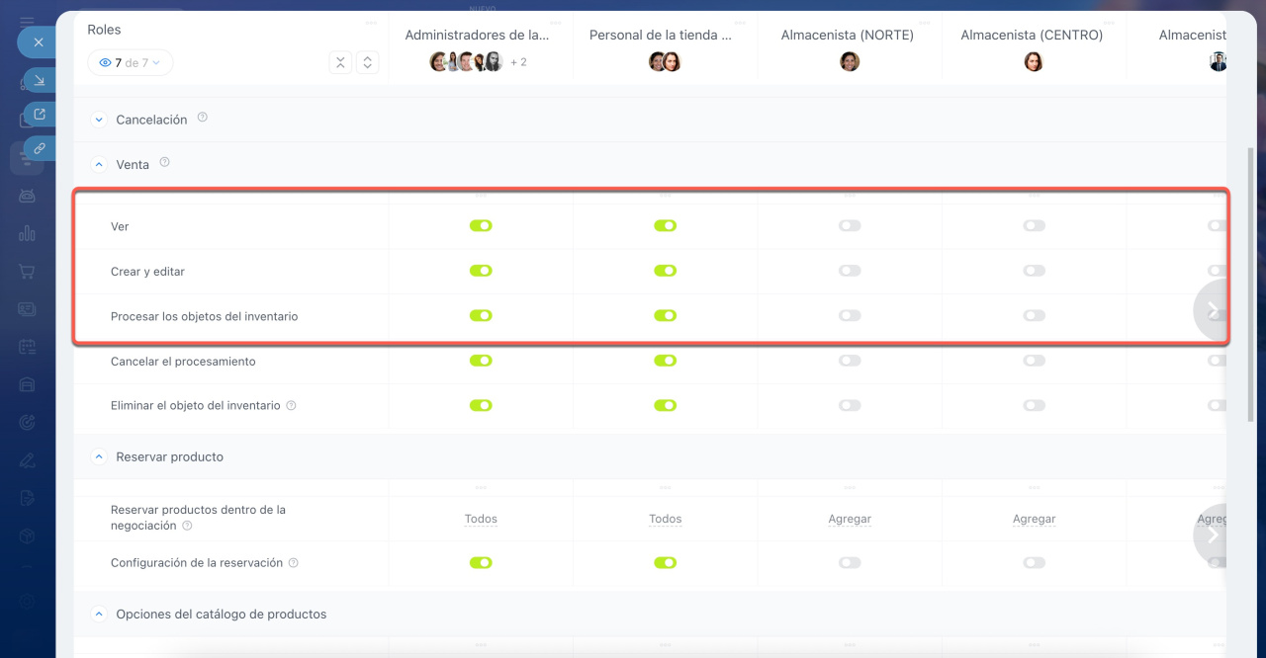Open the 7 de 7 roles visibility dropdown
Screen dimensions: 1266x658
pos(130,63)
